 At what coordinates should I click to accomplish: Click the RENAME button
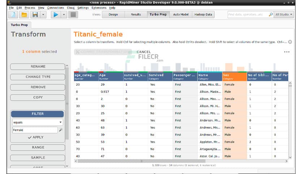pos(38,67)
